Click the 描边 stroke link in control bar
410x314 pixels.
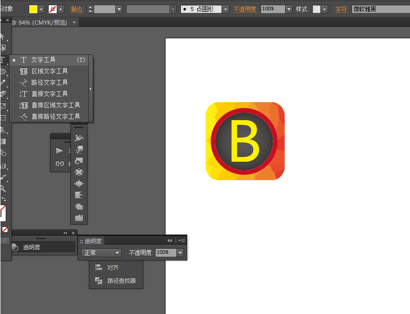coord(77,9)
